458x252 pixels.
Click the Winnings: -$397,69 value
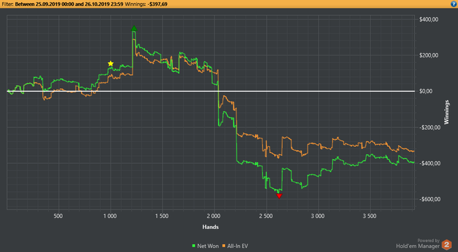point(147,4)
